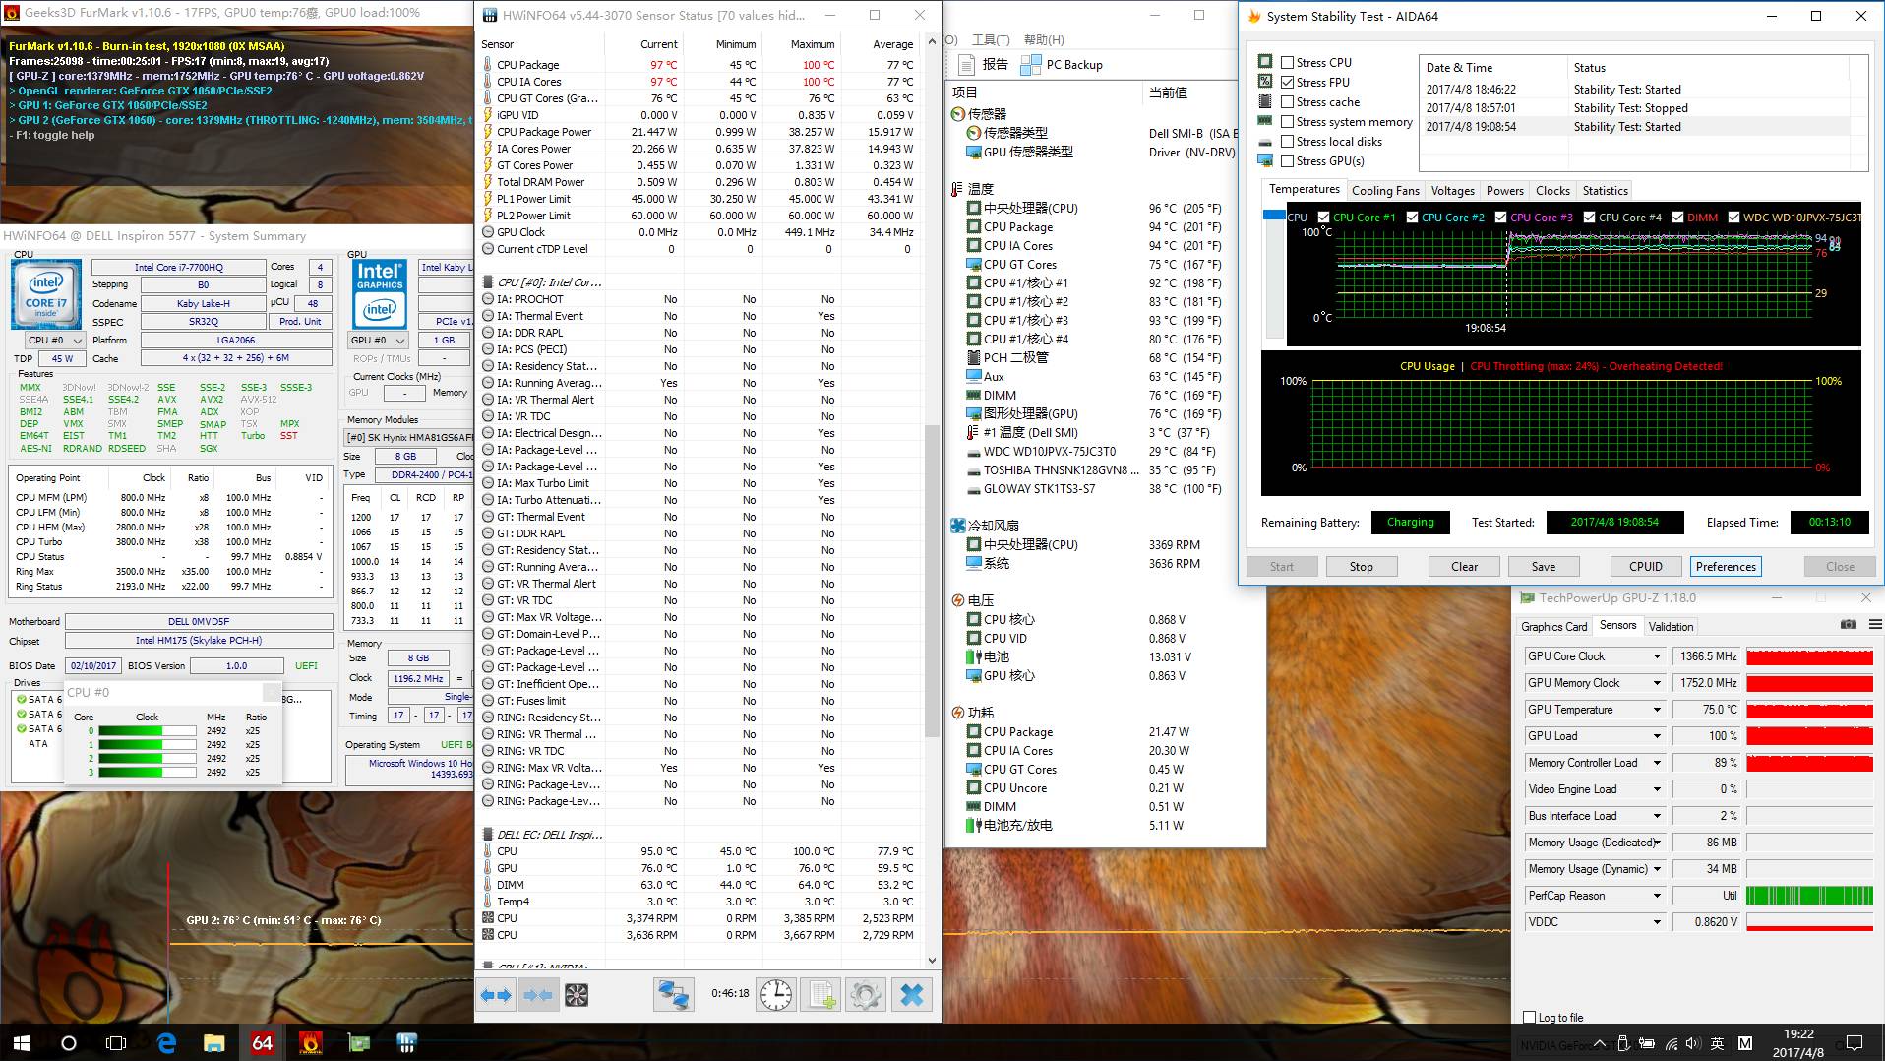The image size is (1885, 1061).
Task: Click the reset clock icon in HWiNFO
Action: (776, 995)
